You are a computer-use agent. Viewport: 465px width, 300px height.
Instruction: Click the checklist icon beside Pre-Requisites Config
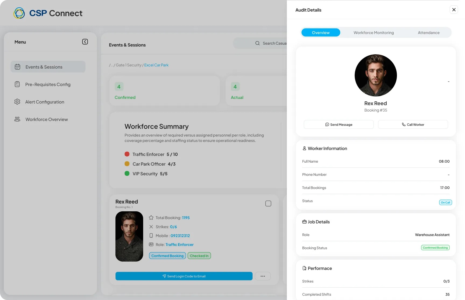(17, 84)
